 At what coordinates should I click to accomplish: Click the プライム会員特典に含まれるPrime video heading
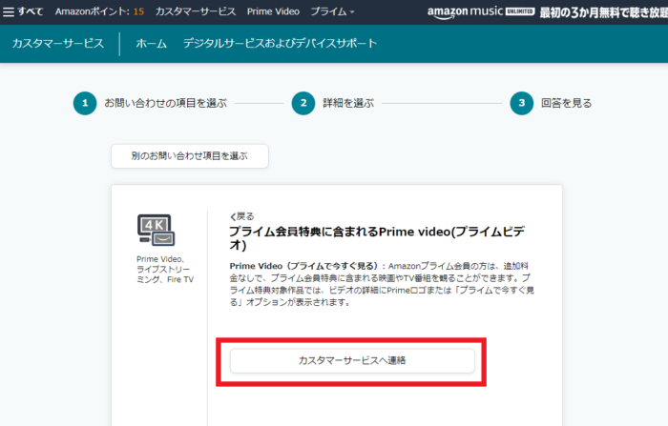377,238
